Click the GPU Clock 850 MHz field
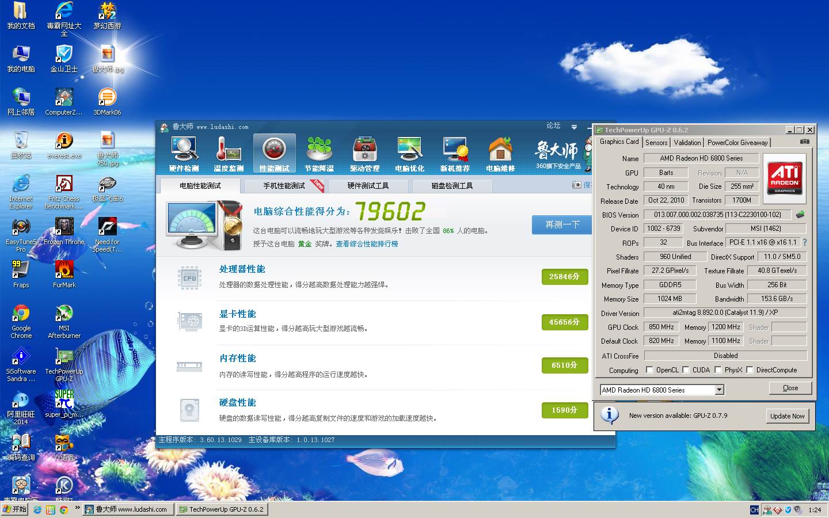829x518 pixels. (x=661, y=327)
